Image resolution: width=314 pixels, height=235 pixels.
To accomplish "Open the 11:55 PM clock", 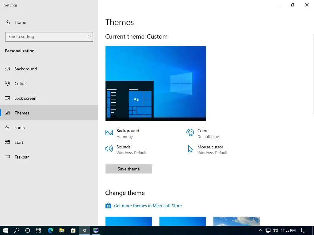I will tap(288, 230).
